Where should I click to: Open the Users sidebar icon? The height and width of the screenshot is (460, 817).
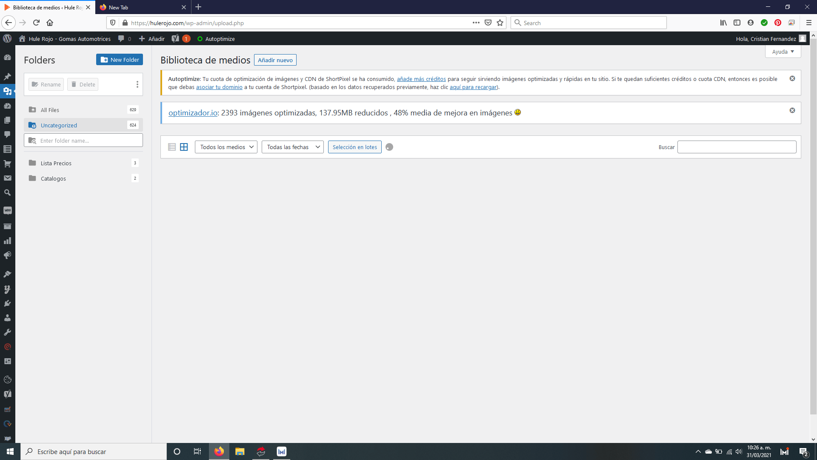pyautogui.click(x=7, y=318)
